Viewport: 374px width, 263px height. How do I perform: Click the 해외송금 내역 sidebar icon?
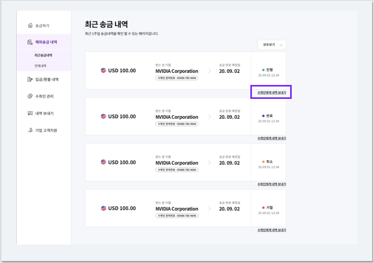click(30, 42)
